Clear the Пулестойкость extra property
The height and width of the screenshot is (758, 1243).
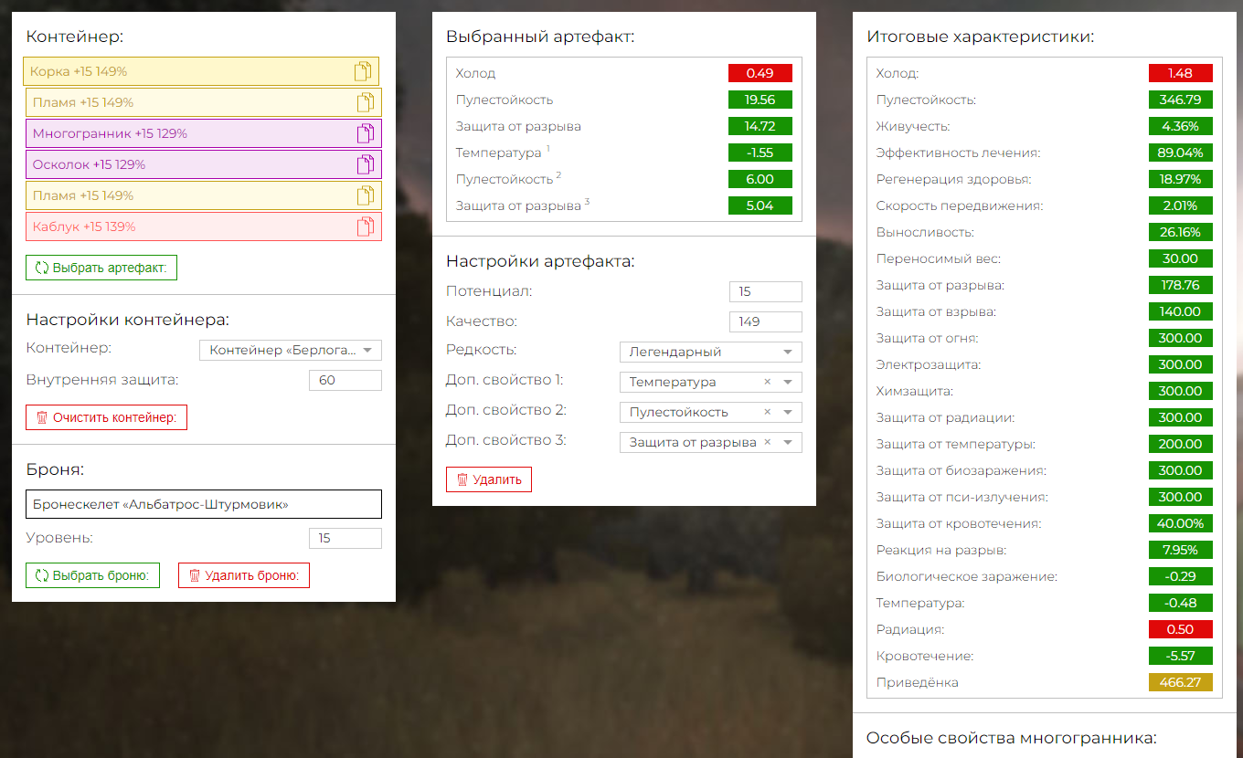[x=768, y=412]
